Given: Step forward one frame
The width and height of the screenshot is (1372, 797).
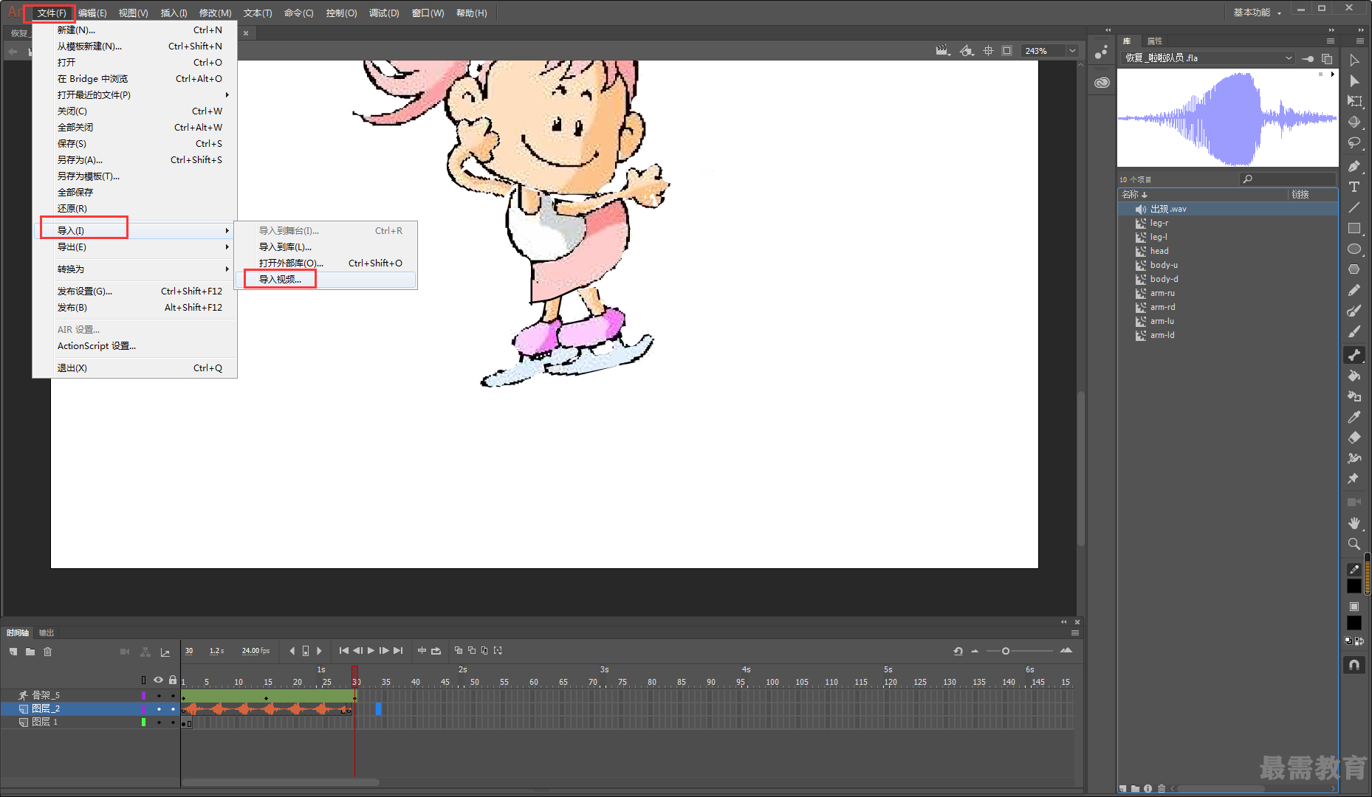Looking at the screenshot, I should point(384,651).
